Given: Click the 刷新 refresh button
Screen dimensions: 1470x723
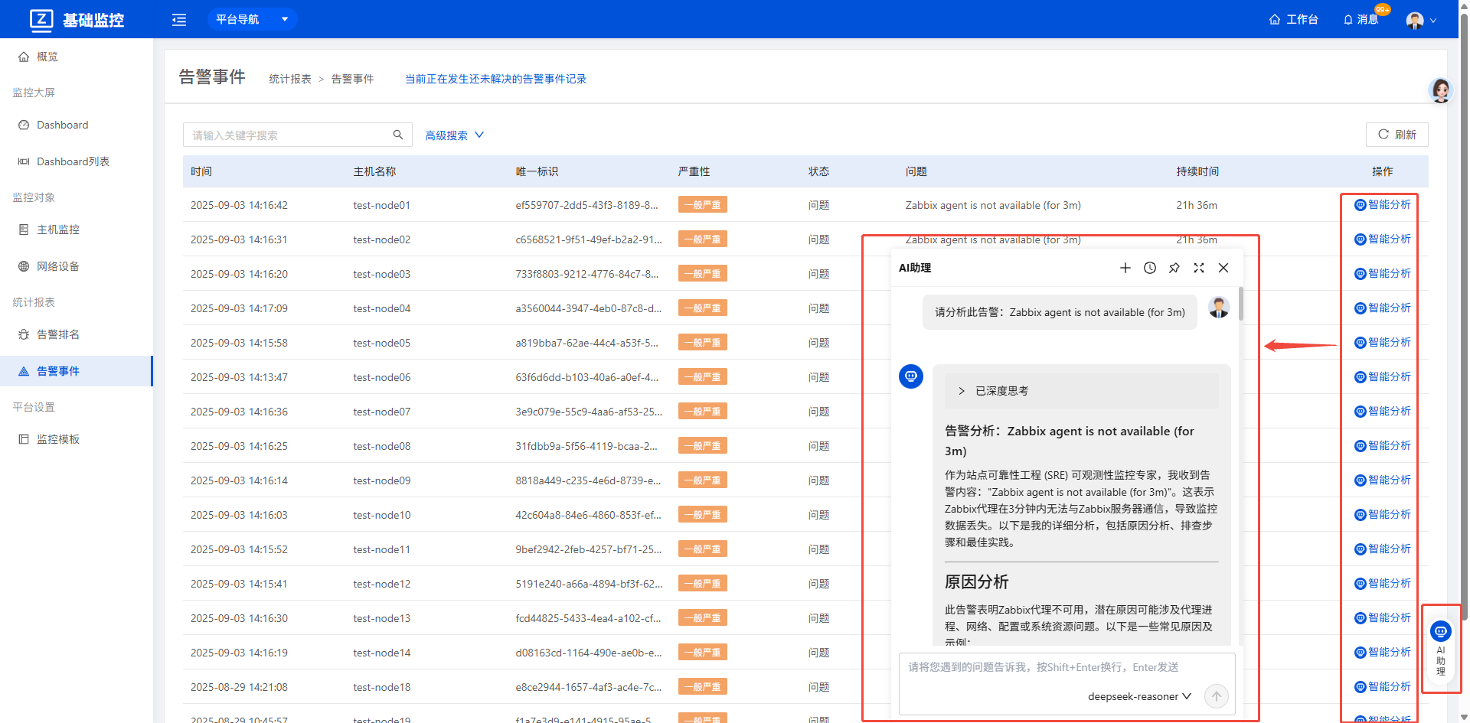Looking at the screenshot, I should coord(1396,135).
